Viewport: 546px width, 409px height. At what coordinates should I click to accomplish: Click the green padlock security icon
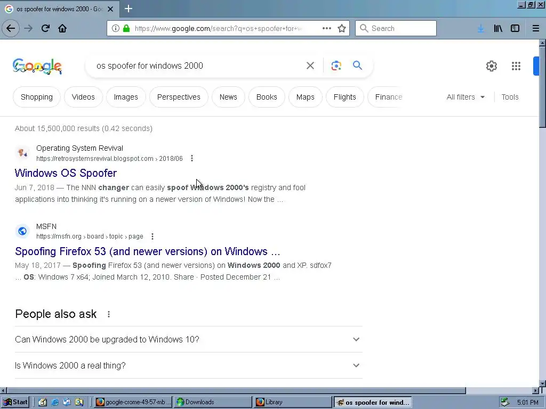[x=126, y=28]
